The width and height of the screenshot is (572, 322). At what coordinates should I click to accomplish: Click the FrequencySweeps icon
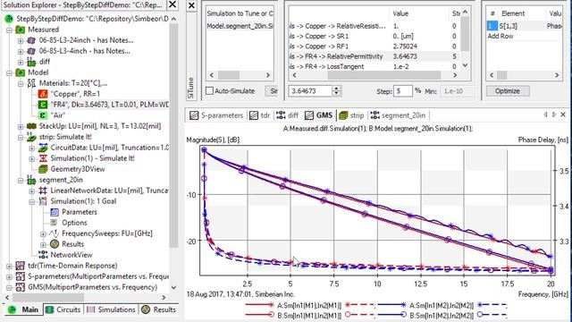[x=55, y=233]
